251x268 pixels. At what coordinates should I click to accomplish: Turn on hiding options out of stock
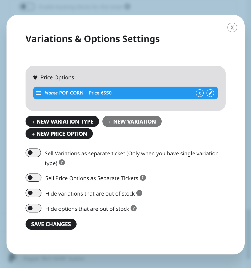click(33, 208)
